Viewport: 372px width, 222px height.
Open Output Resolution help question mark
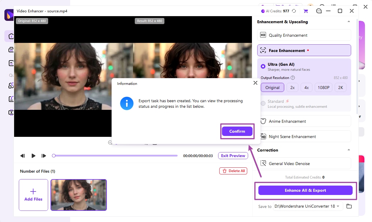tap(293, 78)
